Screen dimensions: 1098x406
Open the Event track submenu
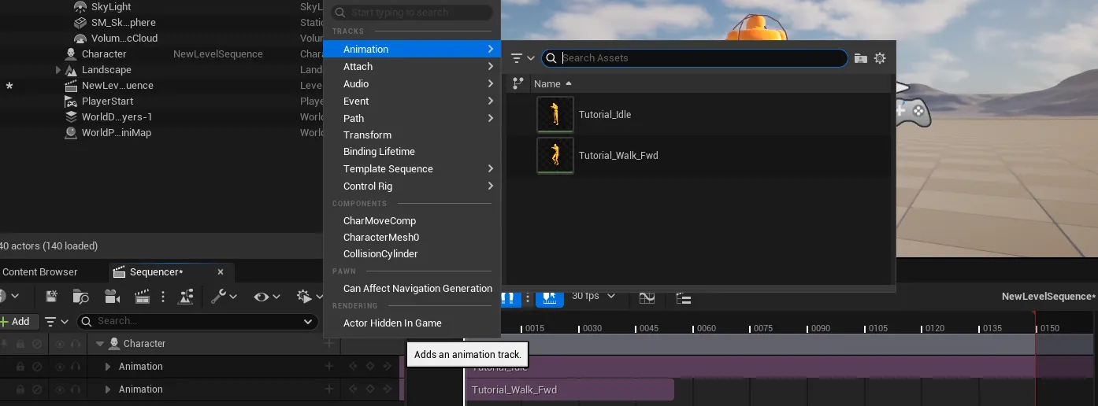pos(412,101)
